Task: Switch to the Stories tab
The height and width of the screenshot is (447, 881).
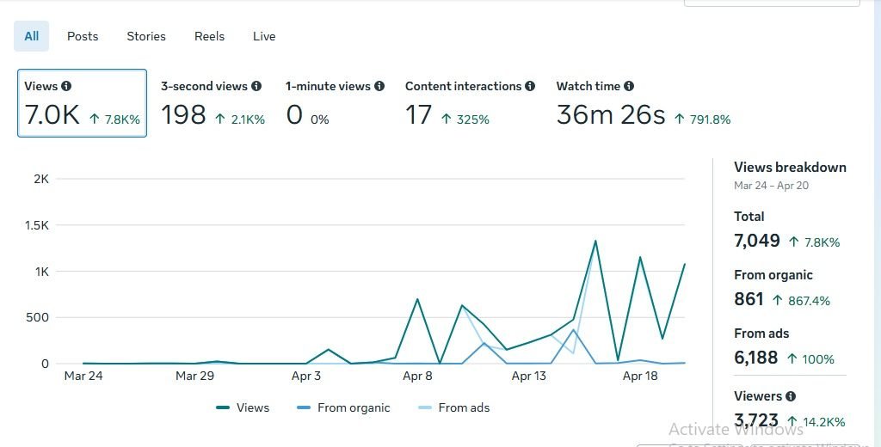Action: point(146,36)
